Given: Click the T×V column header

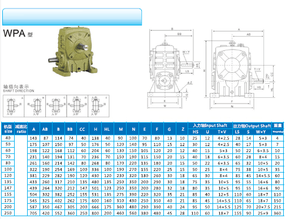Looking at the screenshot, I should (x=222, y=132).
